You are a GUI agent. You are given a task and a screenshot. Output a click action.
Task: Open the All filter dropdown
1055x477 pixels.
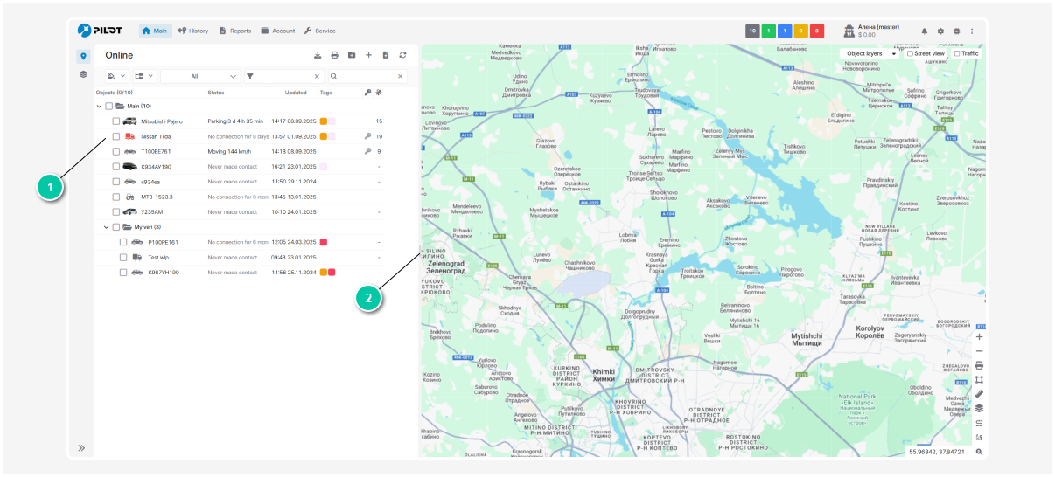pyautogui.click(x=200, y=76)
